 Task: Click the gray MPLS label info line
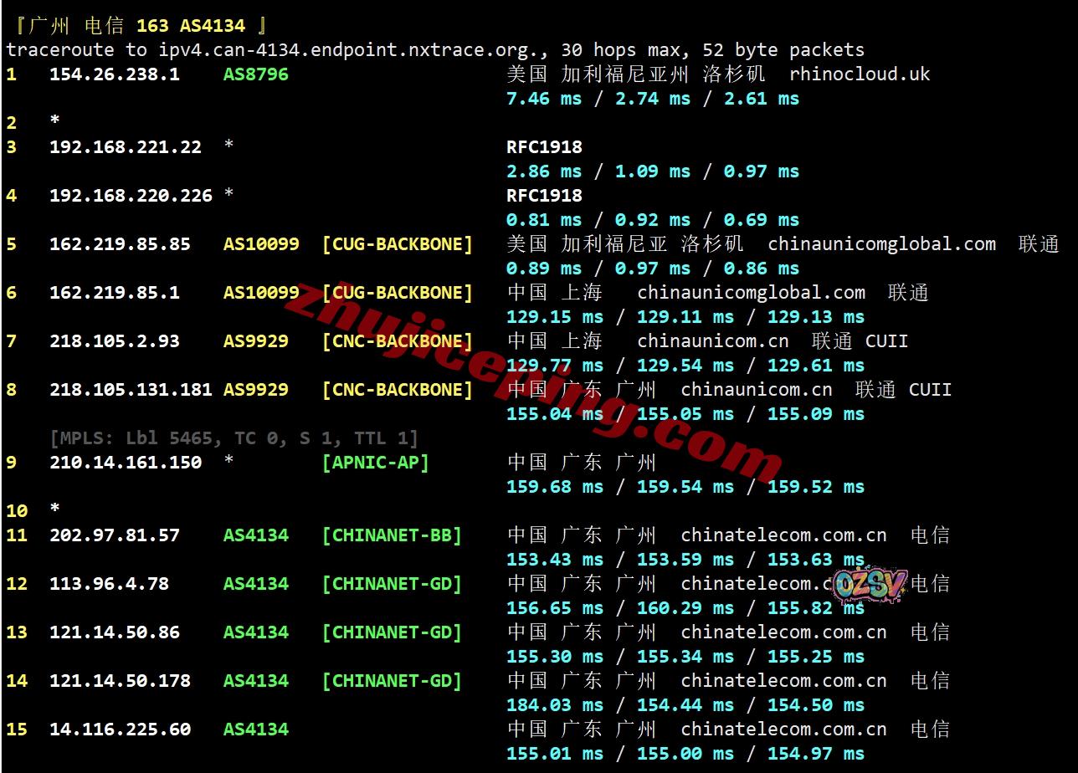(234, 438)
